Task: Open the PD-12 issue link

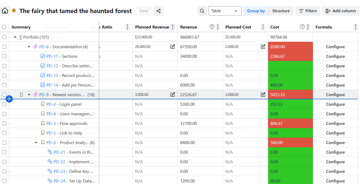Action: (52, 66)
